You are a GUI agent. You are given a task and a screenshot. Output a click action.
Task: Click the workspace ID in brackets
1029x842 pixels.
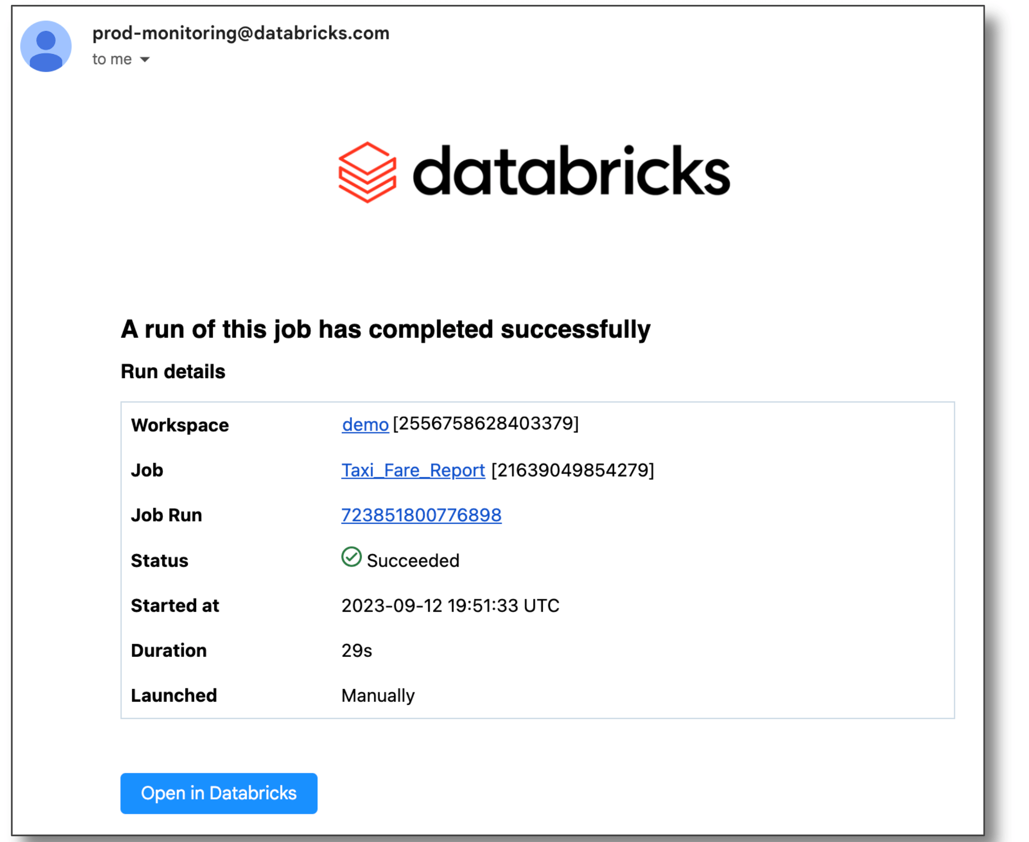(486, 423)
